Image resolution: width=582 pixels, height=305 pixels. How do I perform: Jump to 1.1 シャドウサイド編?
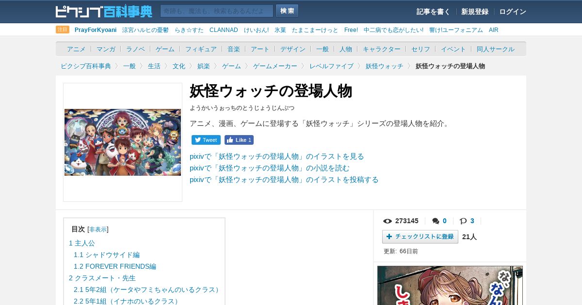[107, 255]
